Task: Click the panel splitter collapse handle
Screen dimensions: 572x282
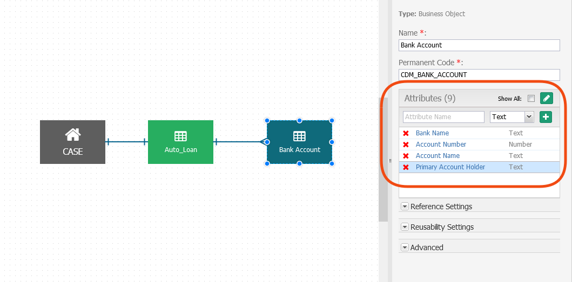Action: [390, 160]
